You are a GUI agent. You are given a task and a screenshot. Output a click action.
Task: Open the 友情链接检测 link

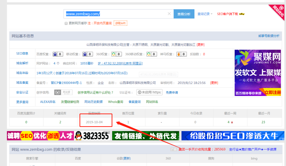click(x=70, y=102)
